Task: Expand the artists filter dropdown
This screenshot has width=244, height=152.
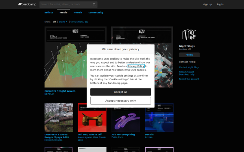Action: (63, 22)
